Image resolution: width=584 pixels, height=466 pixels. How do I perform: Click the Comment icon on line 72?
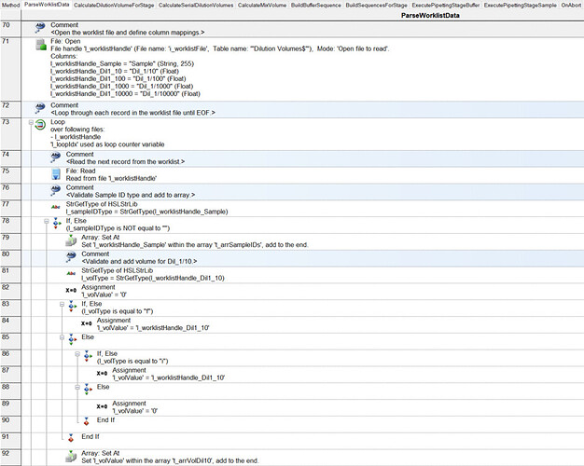[x=40, y=108]
